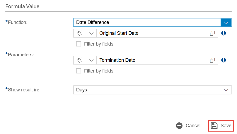This screenshot has width=237, height=134.
Task: Open value help icon in Original Start Date
Action: point(212,33)
